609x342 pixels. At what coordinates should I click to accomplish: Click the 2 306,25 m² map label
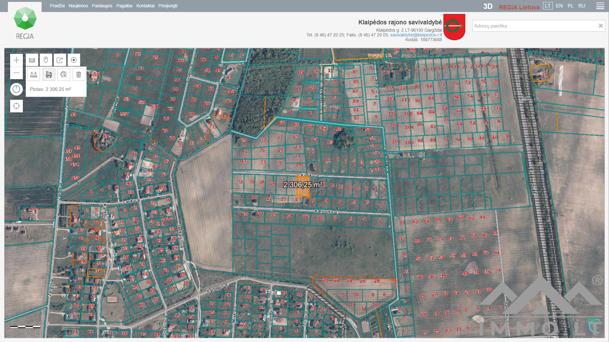pos(303,185)
